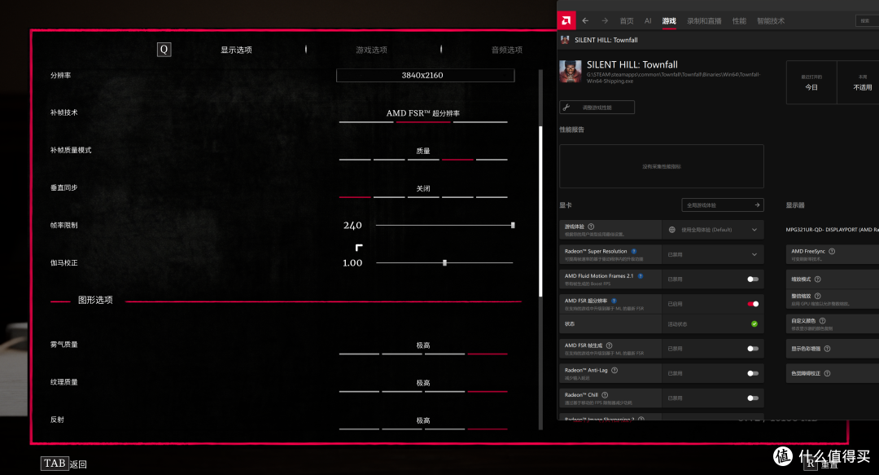879x475 pixels.
Task: Select the 游戏 tab in AMD software
Action: click(669, 20)
